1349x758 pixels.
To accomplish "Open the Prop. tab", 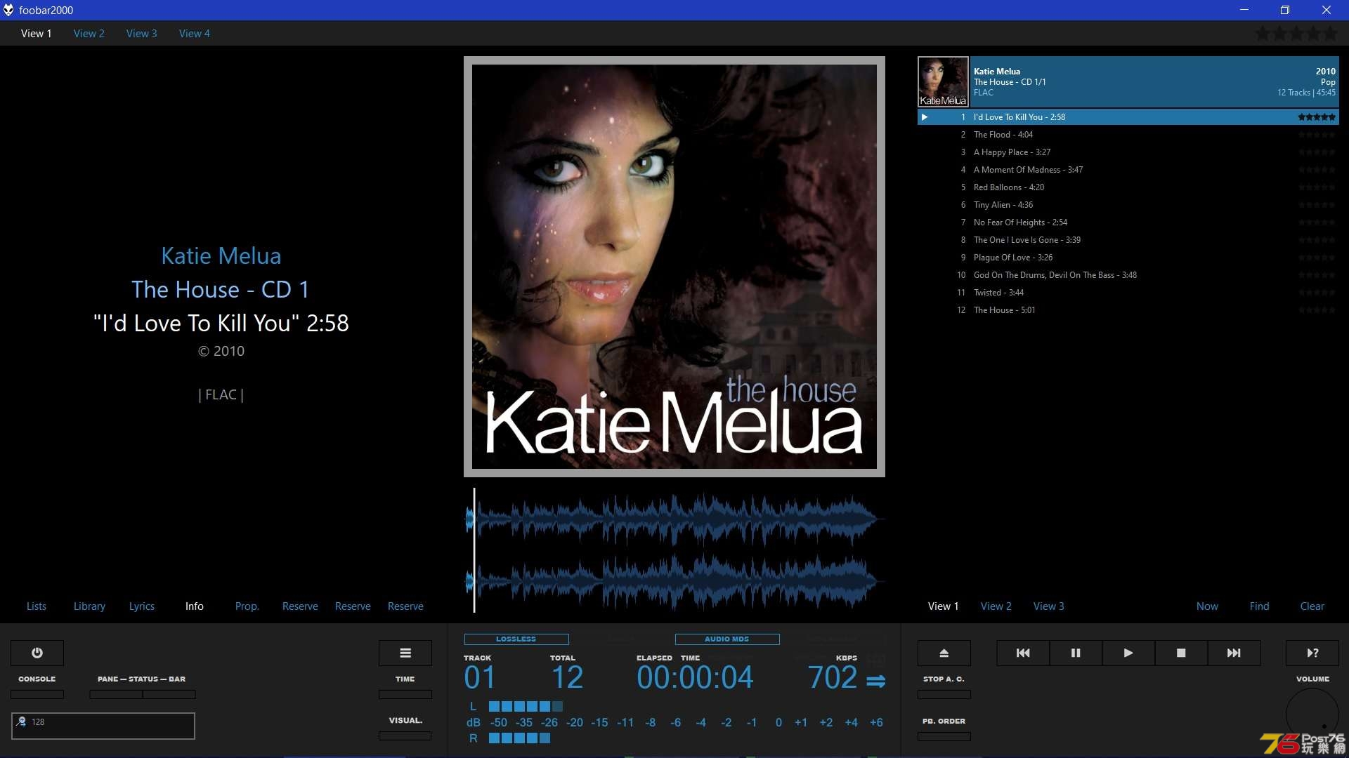I will point(247,606).
